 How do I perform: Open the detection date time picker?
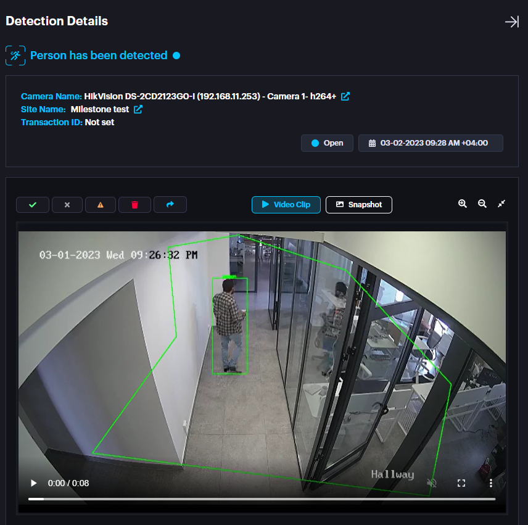[x=430, y=143]
